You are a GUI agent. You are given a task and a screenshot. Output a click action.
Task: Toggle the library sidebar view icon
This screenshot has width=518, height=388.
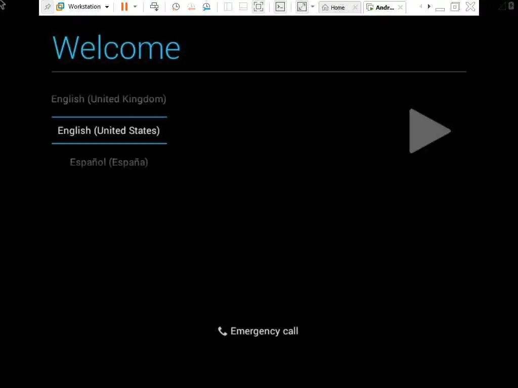(228, 7)
